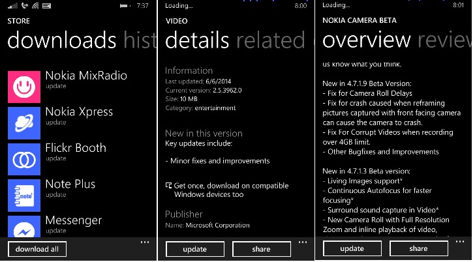The image size is (475, 262).
Task: Tap the 8:00 clock on Video screen
Action: pyautogui.click(x=301, y=6)
